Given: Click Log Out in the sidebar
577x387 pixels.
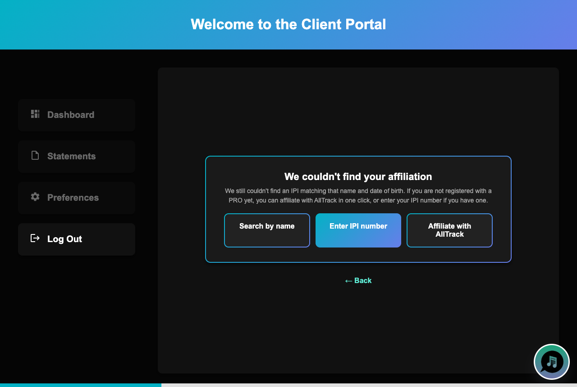Looking at the screenshot, I should (77, 239).
